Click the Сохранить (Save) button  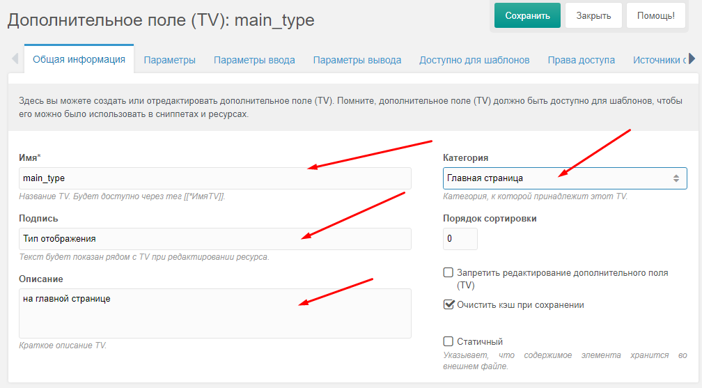527,16
